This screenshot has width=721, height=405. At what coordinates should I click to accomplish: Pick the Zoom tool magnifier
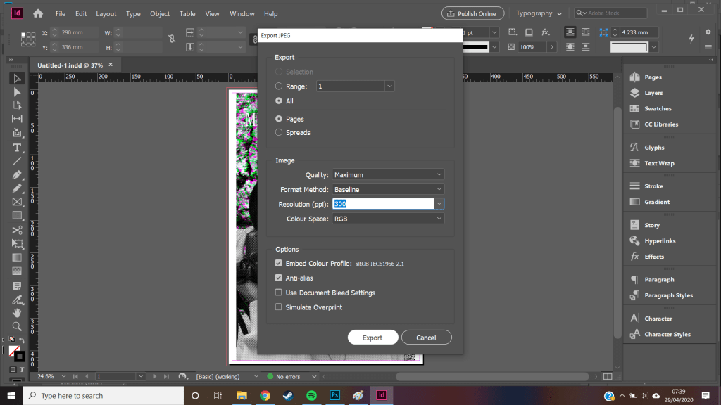18,326
